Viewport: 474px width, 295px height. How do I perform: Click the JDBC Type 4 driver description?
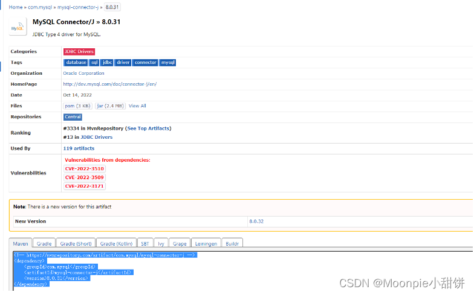[x=67, y=34]
